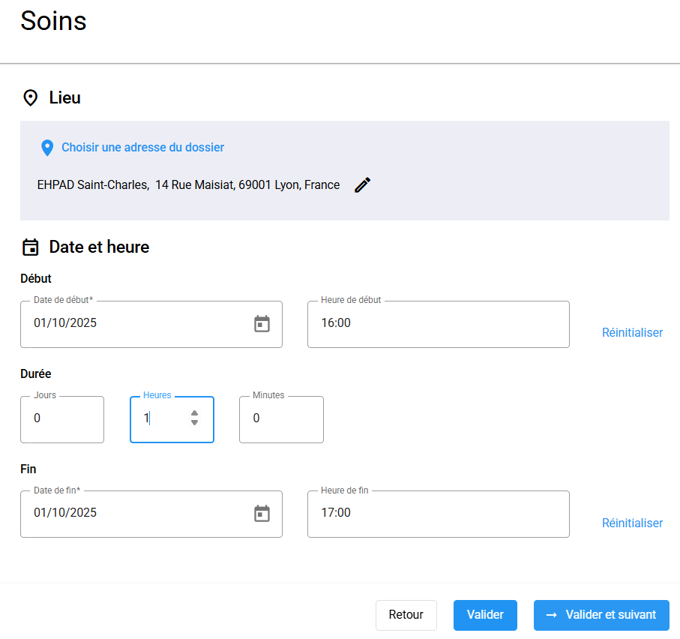The image size is (680, 639).
Task: Click the pencil icon to edit address
Action: pyautogui.click(x=363, y=185)
